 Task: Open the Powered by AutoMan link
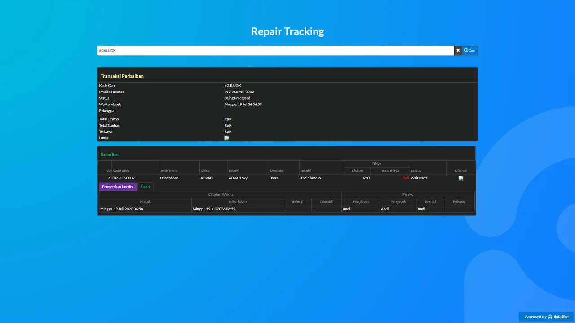(x=547, y=317)
